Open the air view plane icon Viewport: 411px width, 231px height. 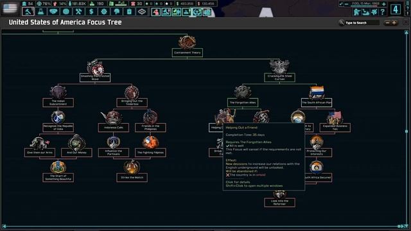[x=374, y=12]
